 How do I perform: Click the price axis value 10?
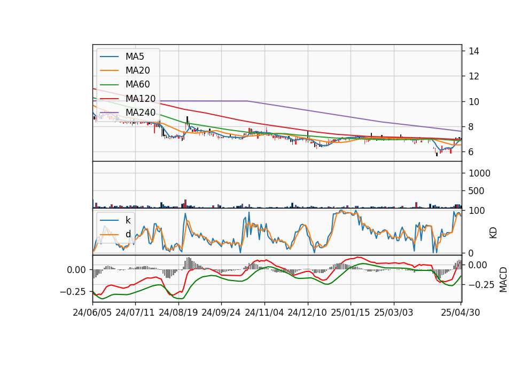[x=474, y=102]
